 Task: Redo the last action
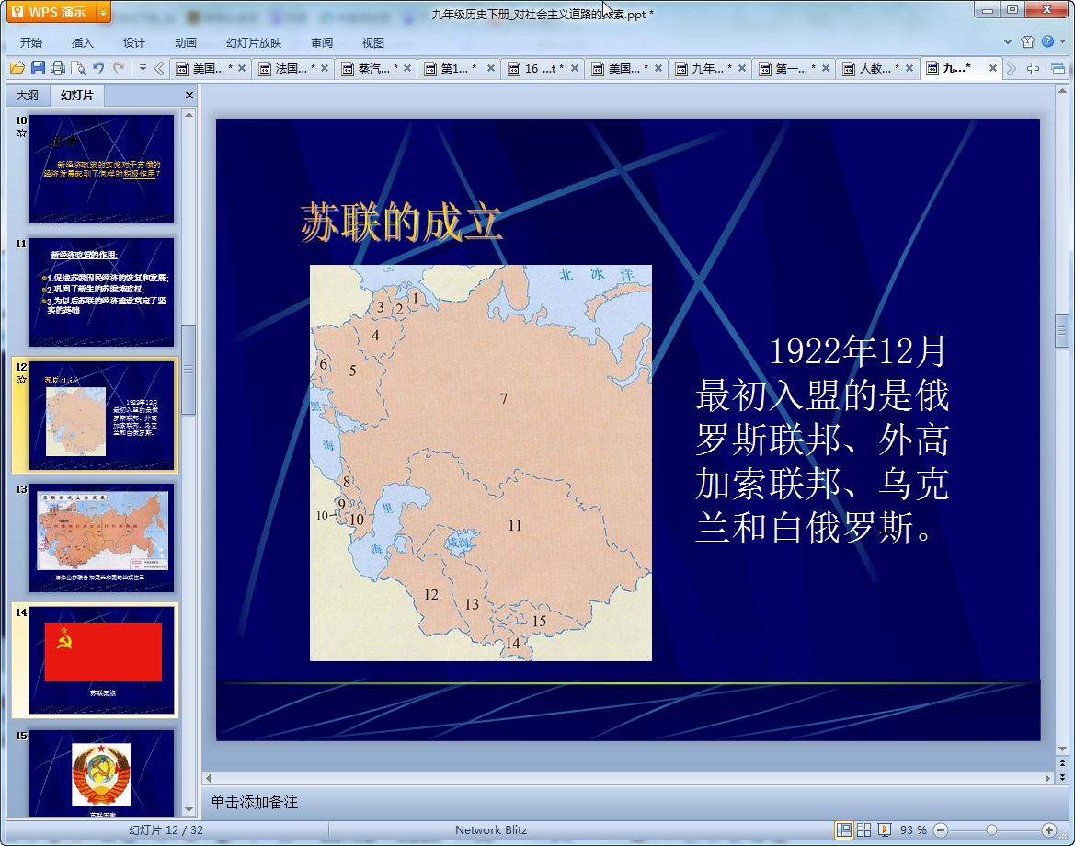tap(119, 67)
